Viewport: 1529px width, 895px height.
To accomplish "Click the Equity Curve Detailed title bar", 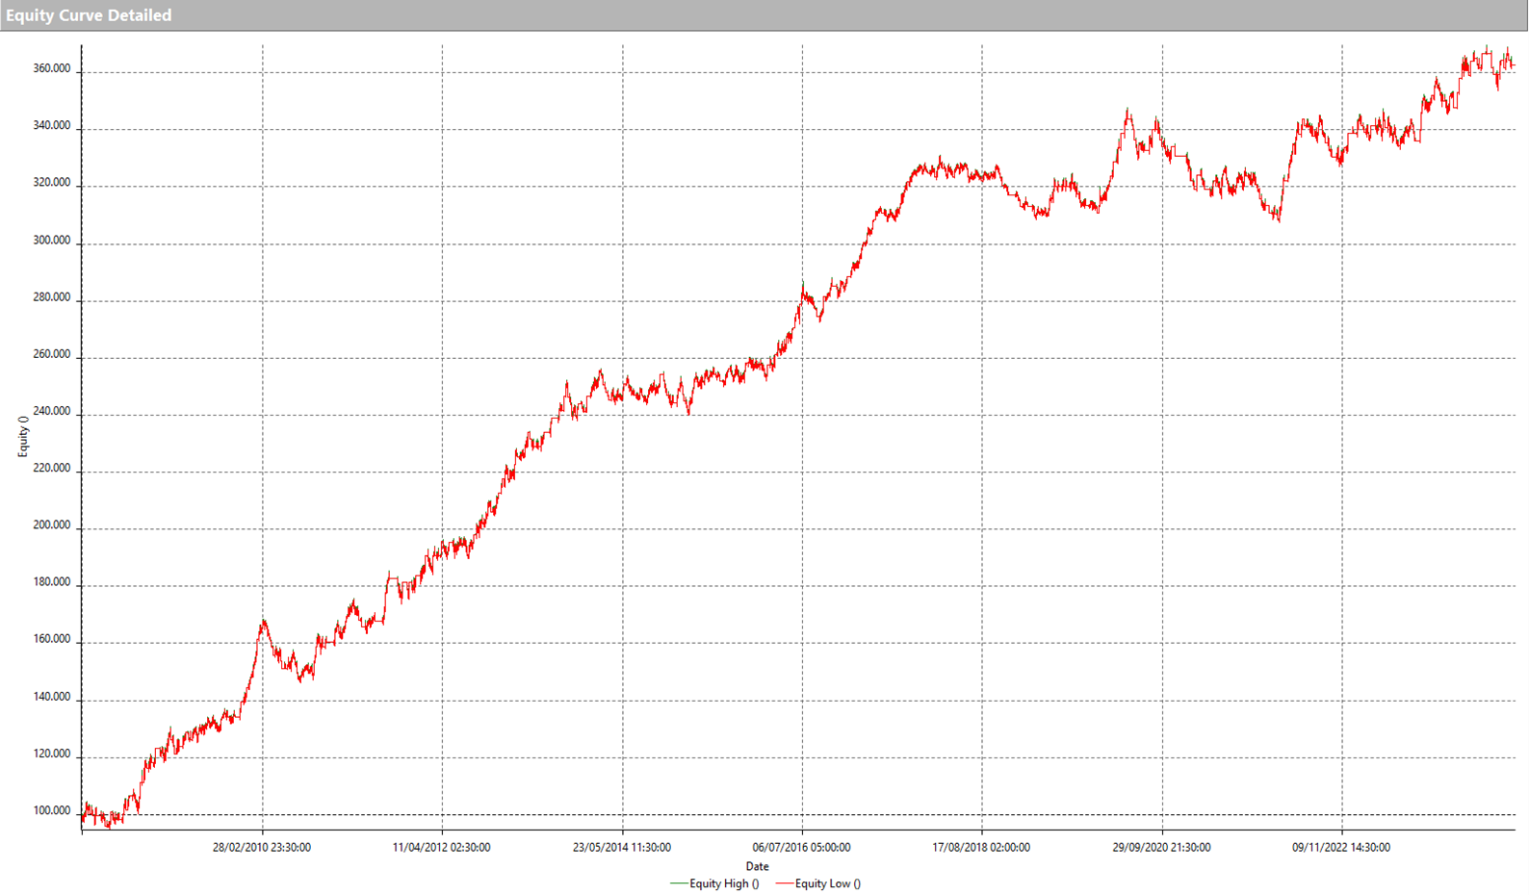I will (x=89, y=15).
